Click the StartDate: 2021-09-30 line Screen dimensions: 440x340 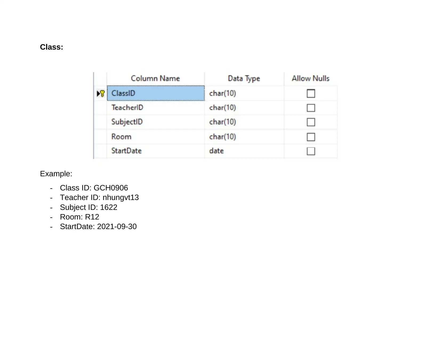pos(98,227)
